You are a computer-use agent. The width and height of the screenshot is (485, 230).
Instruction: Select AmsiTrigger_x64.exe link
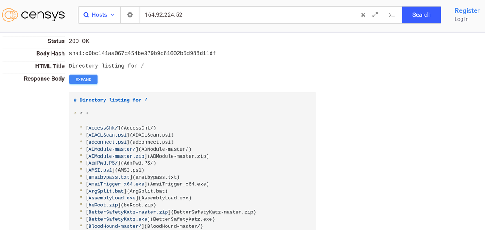coord(116,184)
